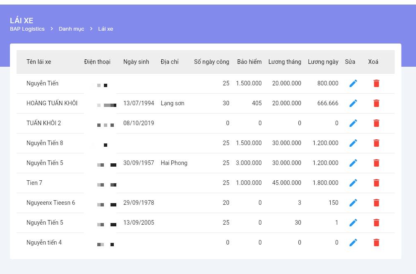Open the edit pencil for Tien 7
This screenshot has width=416, height=274.
(353, 183)
